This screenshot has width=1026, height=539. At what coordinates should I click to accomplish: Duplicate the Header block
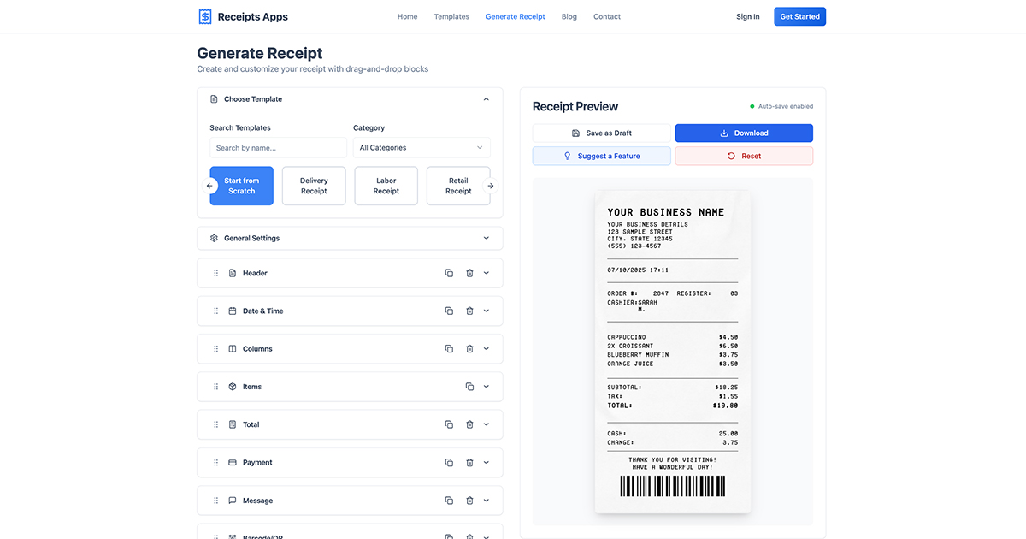click(449, 272)
